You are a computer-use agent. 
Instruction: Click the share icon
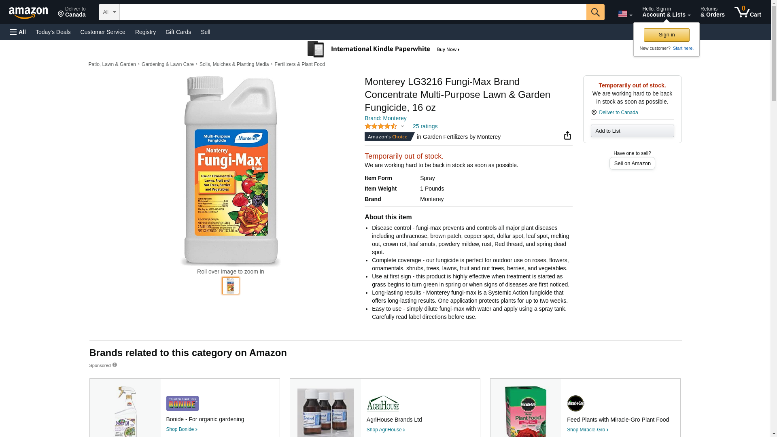[567, 136]
